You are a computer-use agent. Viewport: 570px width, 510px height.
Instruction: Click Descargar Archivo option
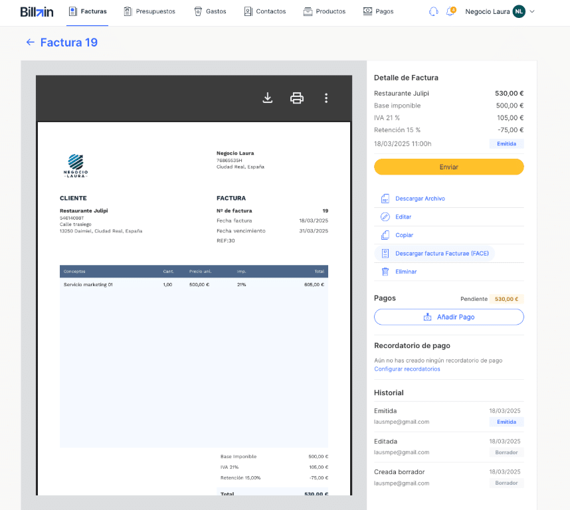[420, 199]
